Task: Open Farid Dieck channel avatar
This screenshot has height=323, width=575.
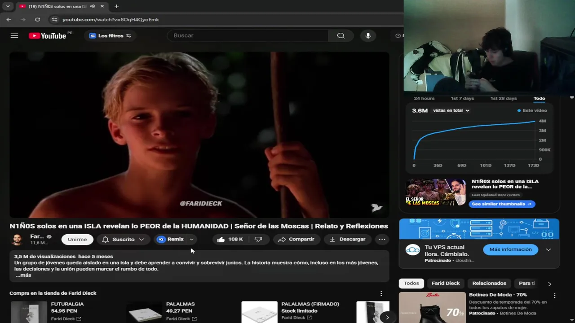Action: pos(18,240)
